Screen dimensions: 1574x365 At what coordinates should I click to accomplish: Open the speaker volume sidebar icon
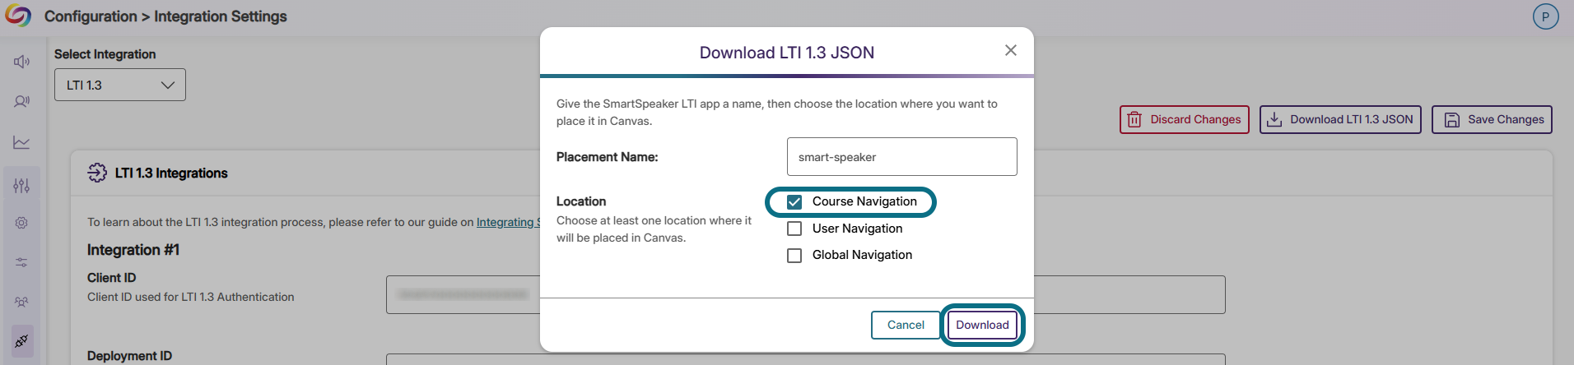22,62
